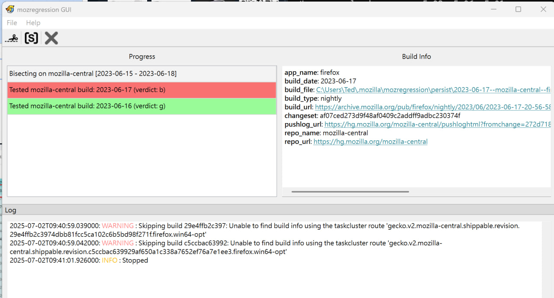Open the build_url archive.mozilla.org link
554x298 pixels.
tap(433, 107)
